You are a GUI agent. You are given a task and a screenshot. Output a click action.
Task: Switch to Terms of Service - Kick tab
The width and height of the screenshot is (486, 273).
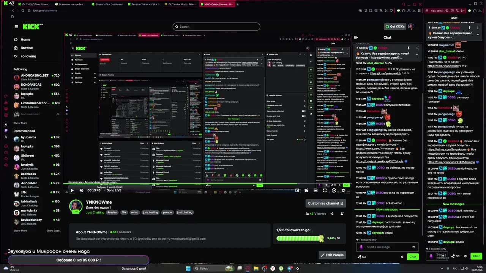click(144, 4)
